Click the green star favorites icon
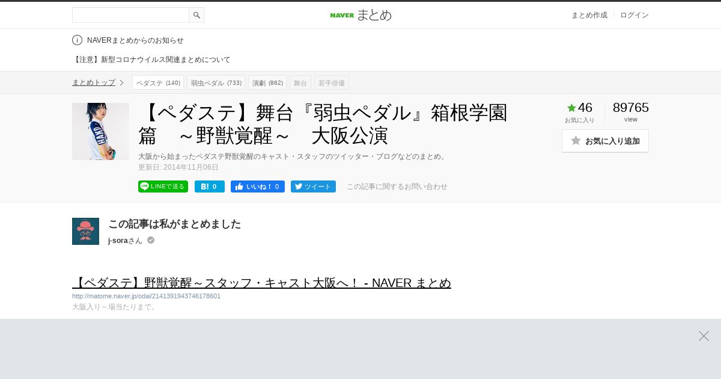Image resolution: width=721 pixels, height=379 pixels. [x=571, y=108]
